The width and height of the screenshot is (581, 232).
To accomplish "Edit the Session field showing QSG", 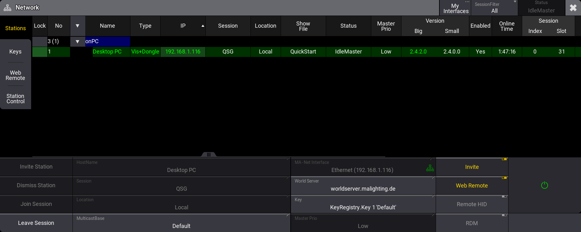I will [181, 186].
